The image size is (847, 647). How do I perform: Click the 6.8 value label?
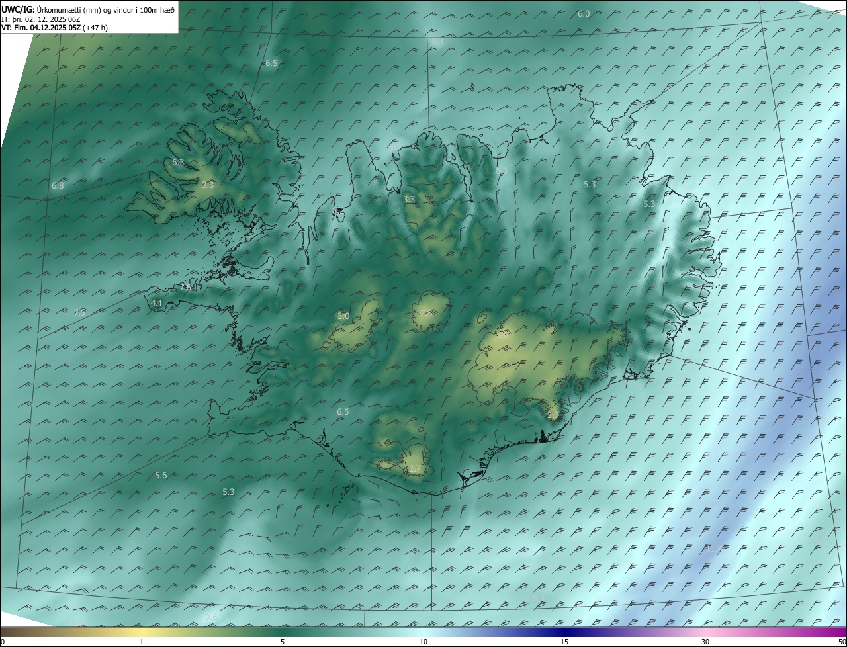[58, 186]
